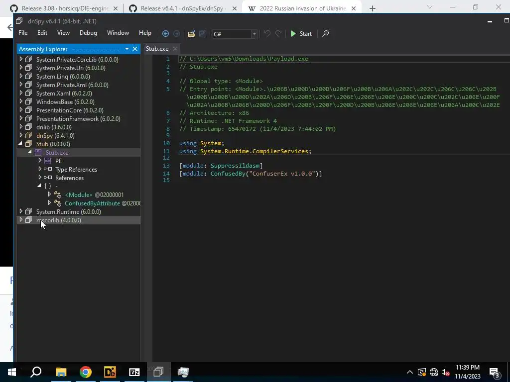
Task: Open a new browser tab
Action: (x=373, y=8)
